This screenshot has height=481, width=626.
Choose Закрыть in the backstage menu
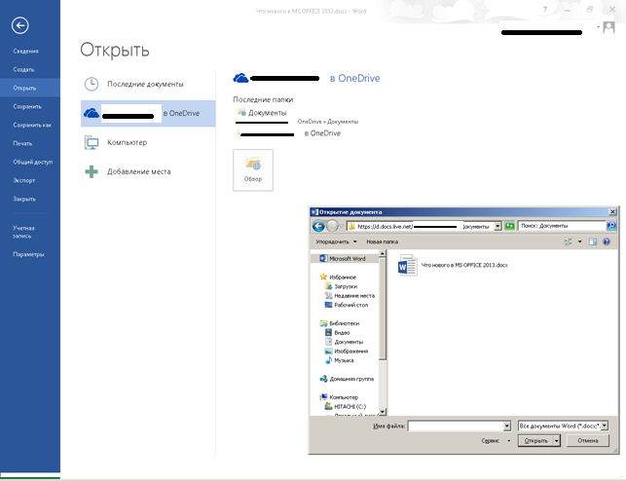coord(24,199)
